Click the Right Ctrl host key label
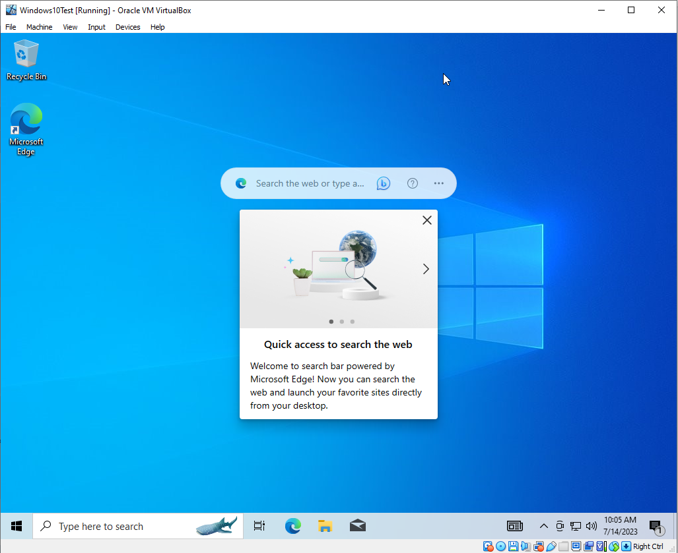 [648, 546]
